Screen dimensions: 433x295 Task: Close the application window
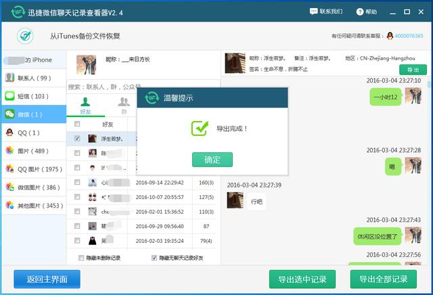(421, 12)
